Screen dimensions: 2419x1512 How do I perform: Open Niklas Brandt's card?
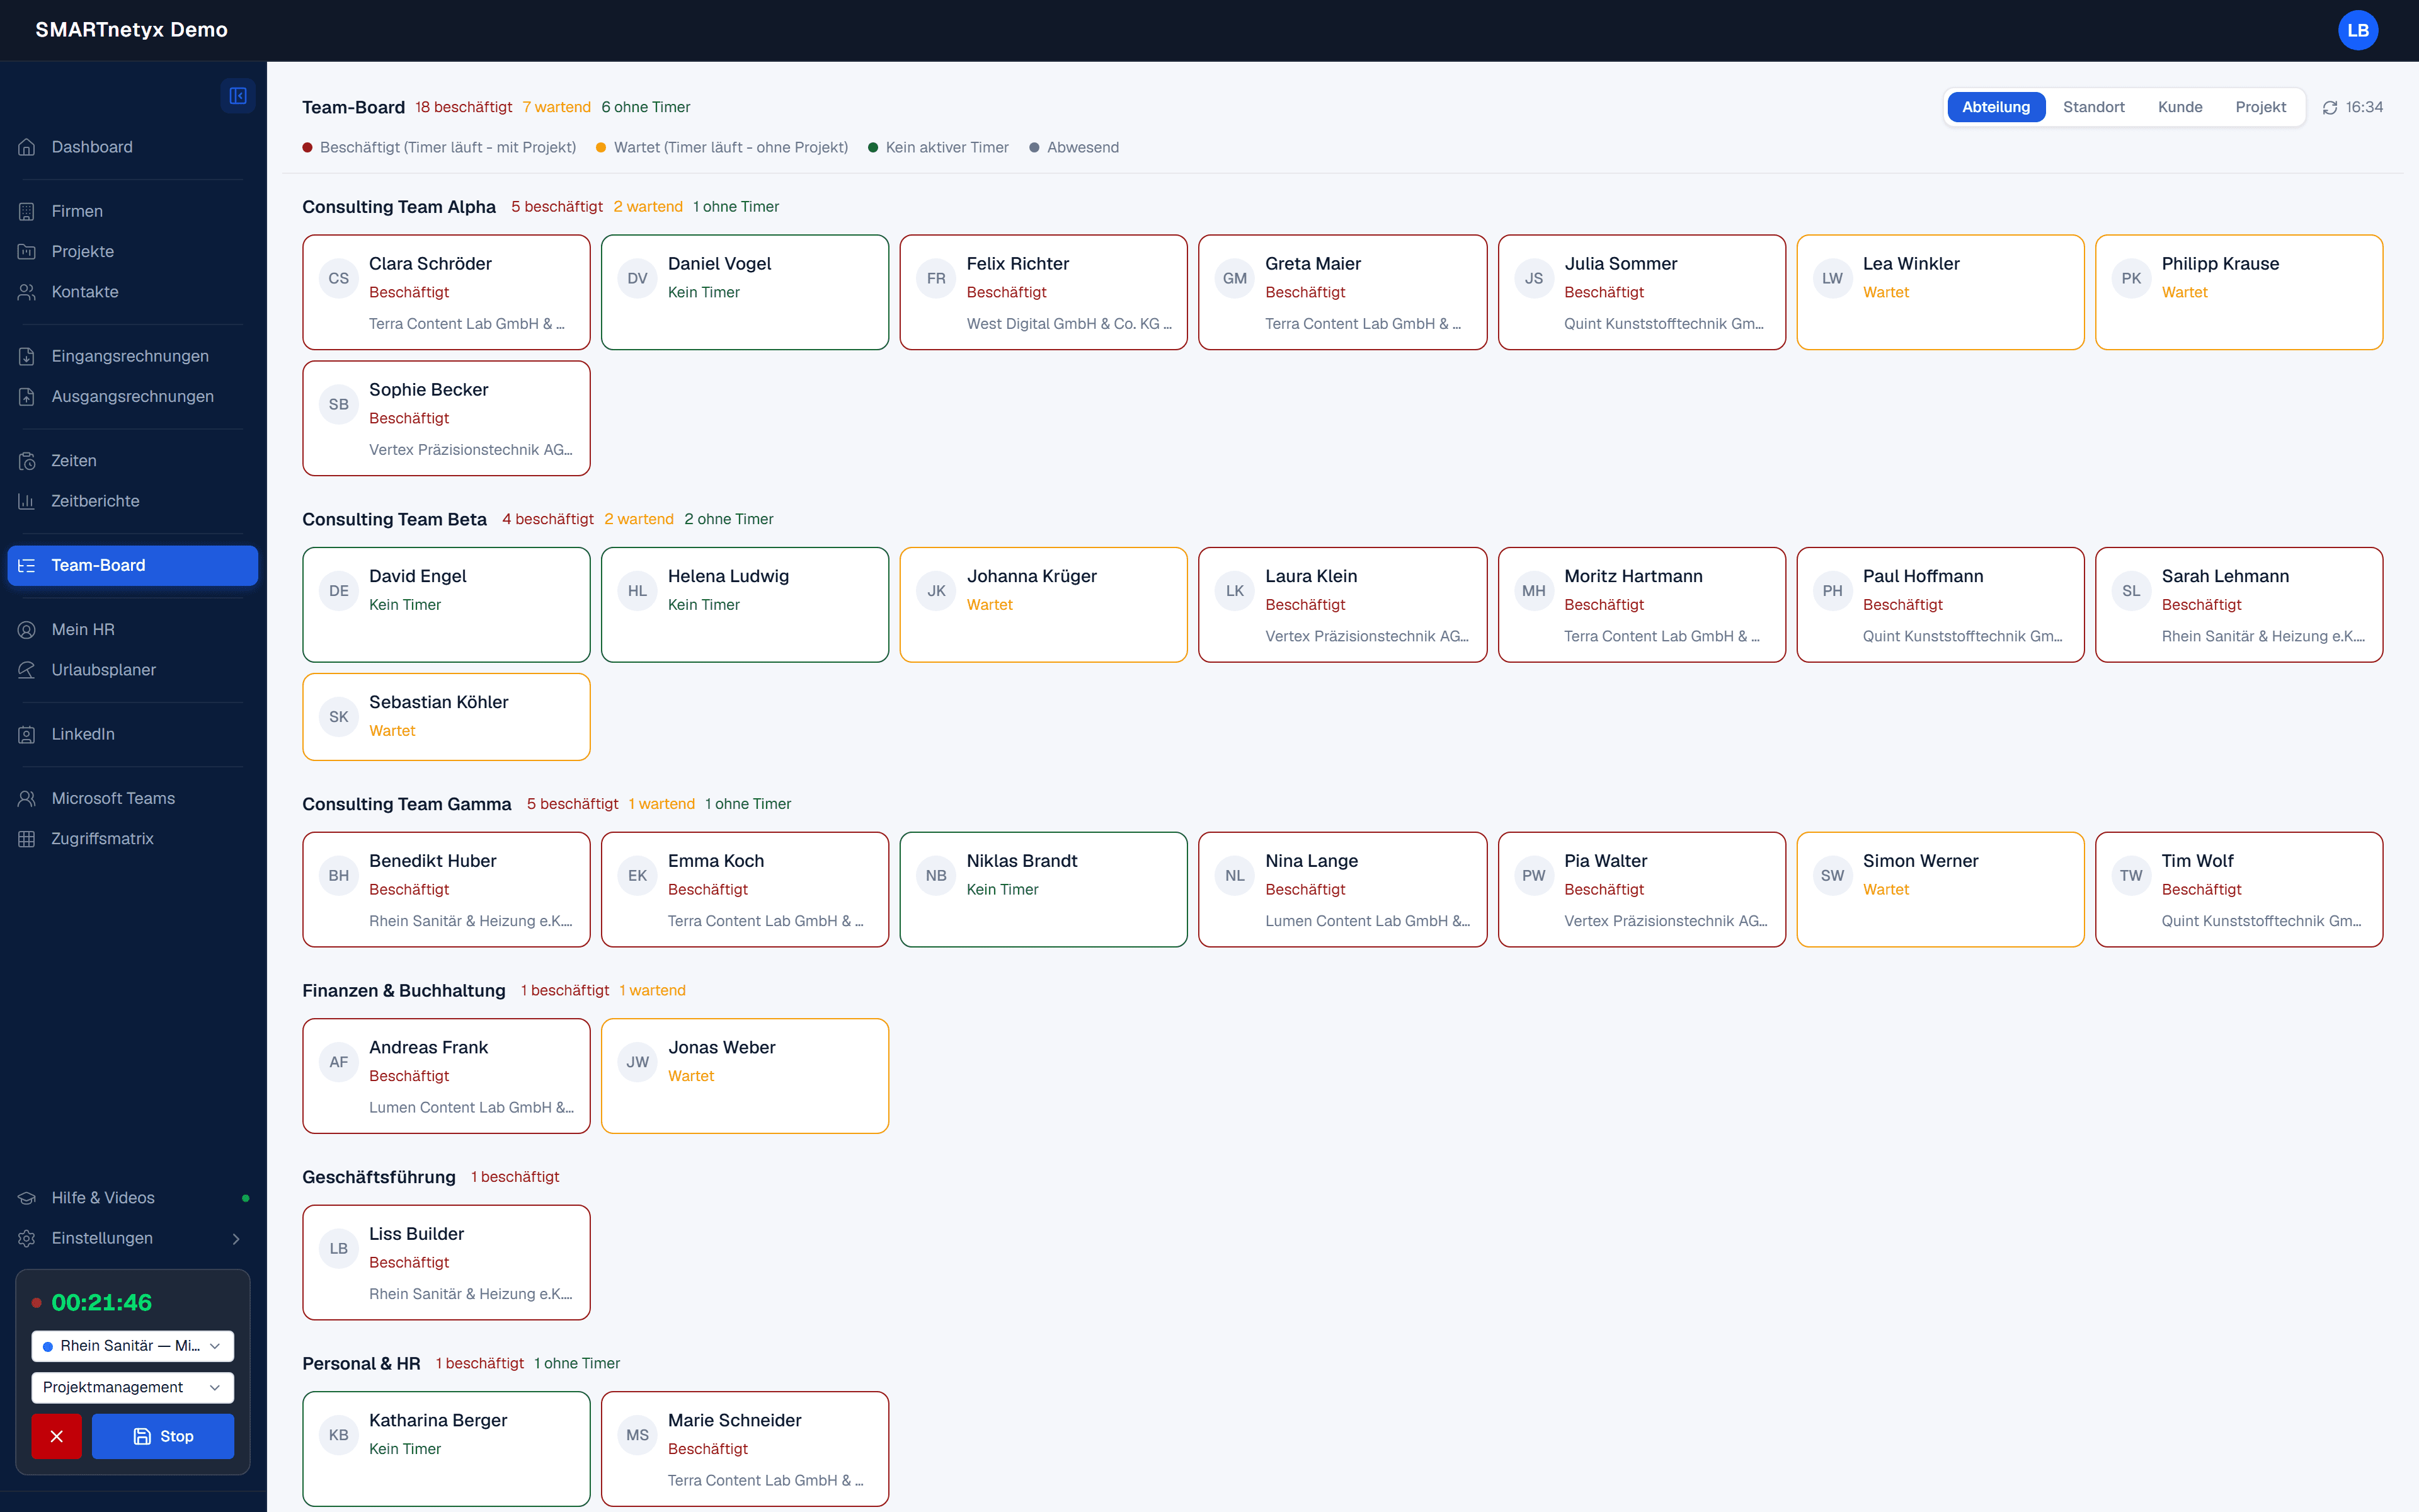point(1044,889)
